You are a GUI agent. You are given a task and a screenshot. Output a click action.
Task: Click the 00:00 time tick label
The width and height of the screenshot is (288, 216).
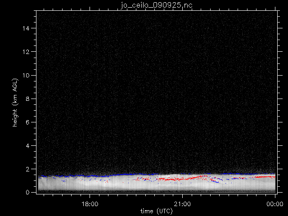tap(275, 204)
